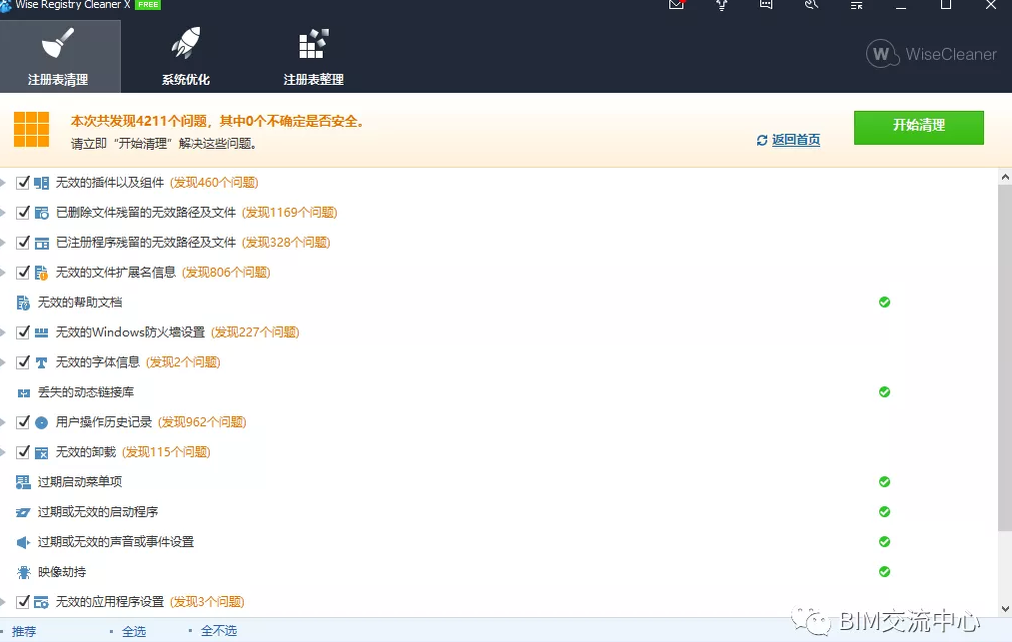
Task: Click the WiseCleaner logo
Action: (x=931, y=55)
